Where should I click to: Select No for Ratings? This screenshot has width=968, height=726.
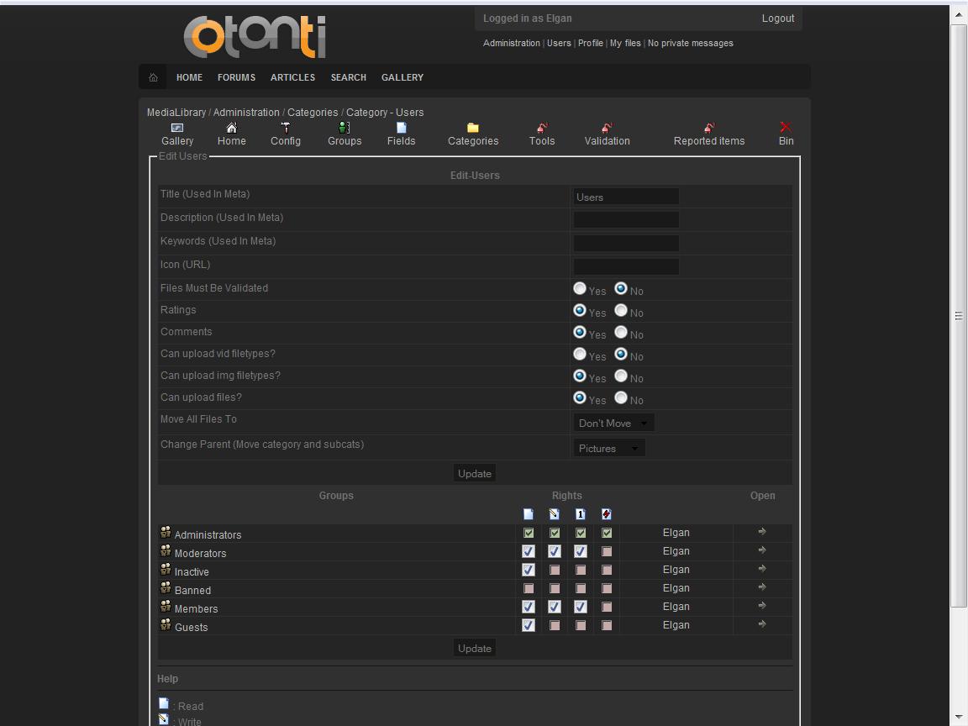click(621, 310)
